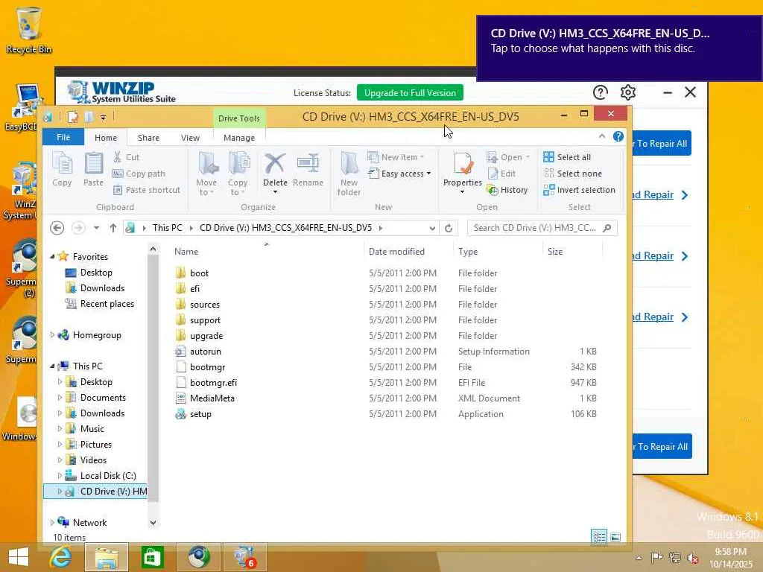Refresh the CD Drive folder view
Screen dimensions: 763x572
[449, 228]
